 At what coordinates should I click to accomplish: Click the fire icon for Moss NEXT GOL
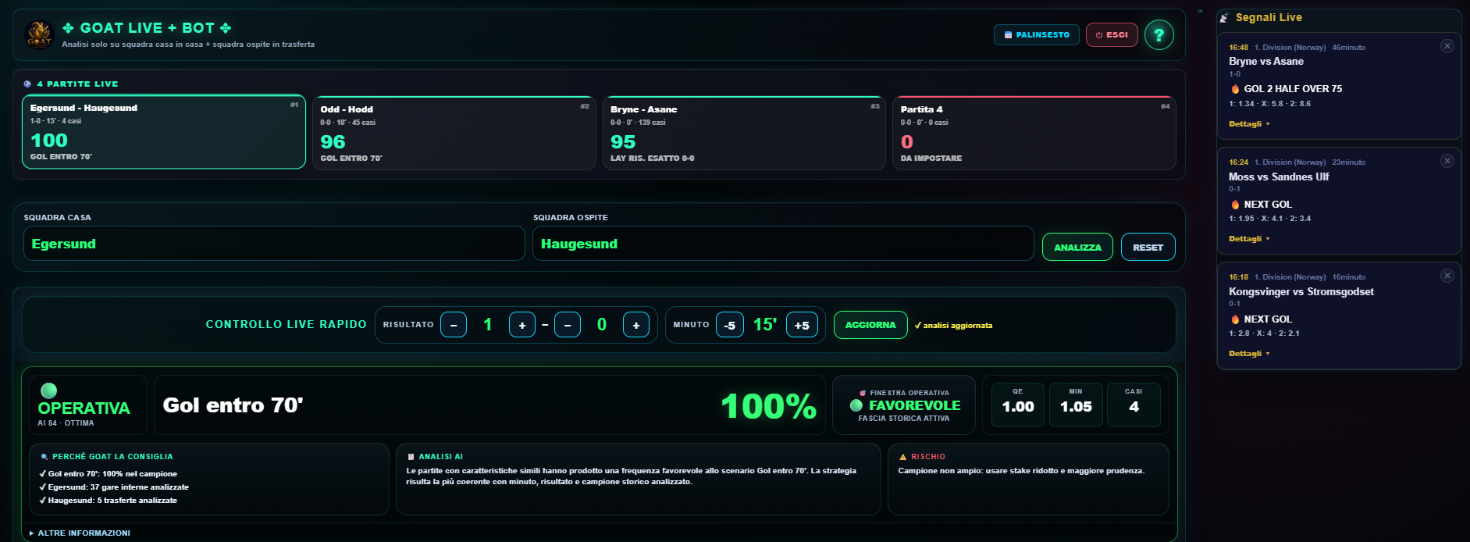[1235, 205]
